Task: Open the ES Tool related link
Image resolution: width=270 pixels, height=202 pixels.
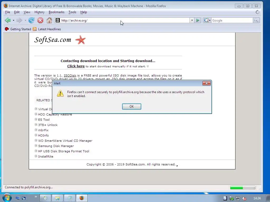Action: point(44,120)
